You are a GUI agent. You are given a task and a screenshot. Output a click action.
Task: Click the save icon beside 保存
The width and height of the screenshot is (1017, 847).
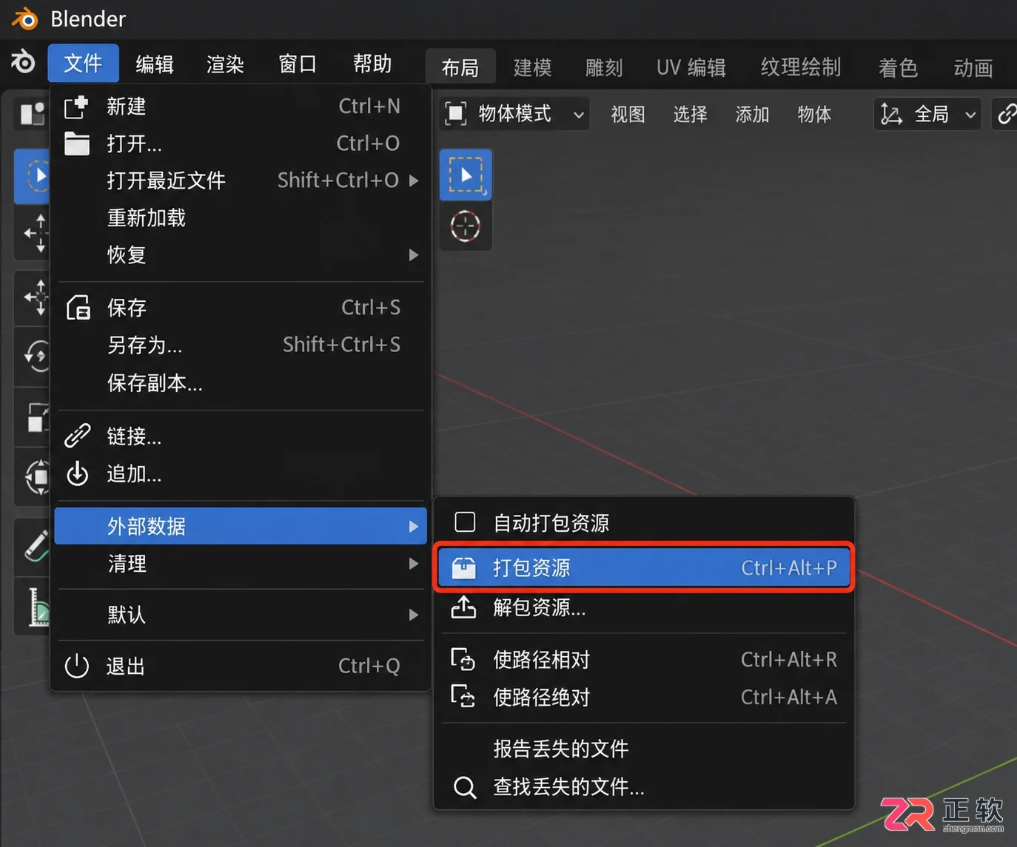coord(78,307)
